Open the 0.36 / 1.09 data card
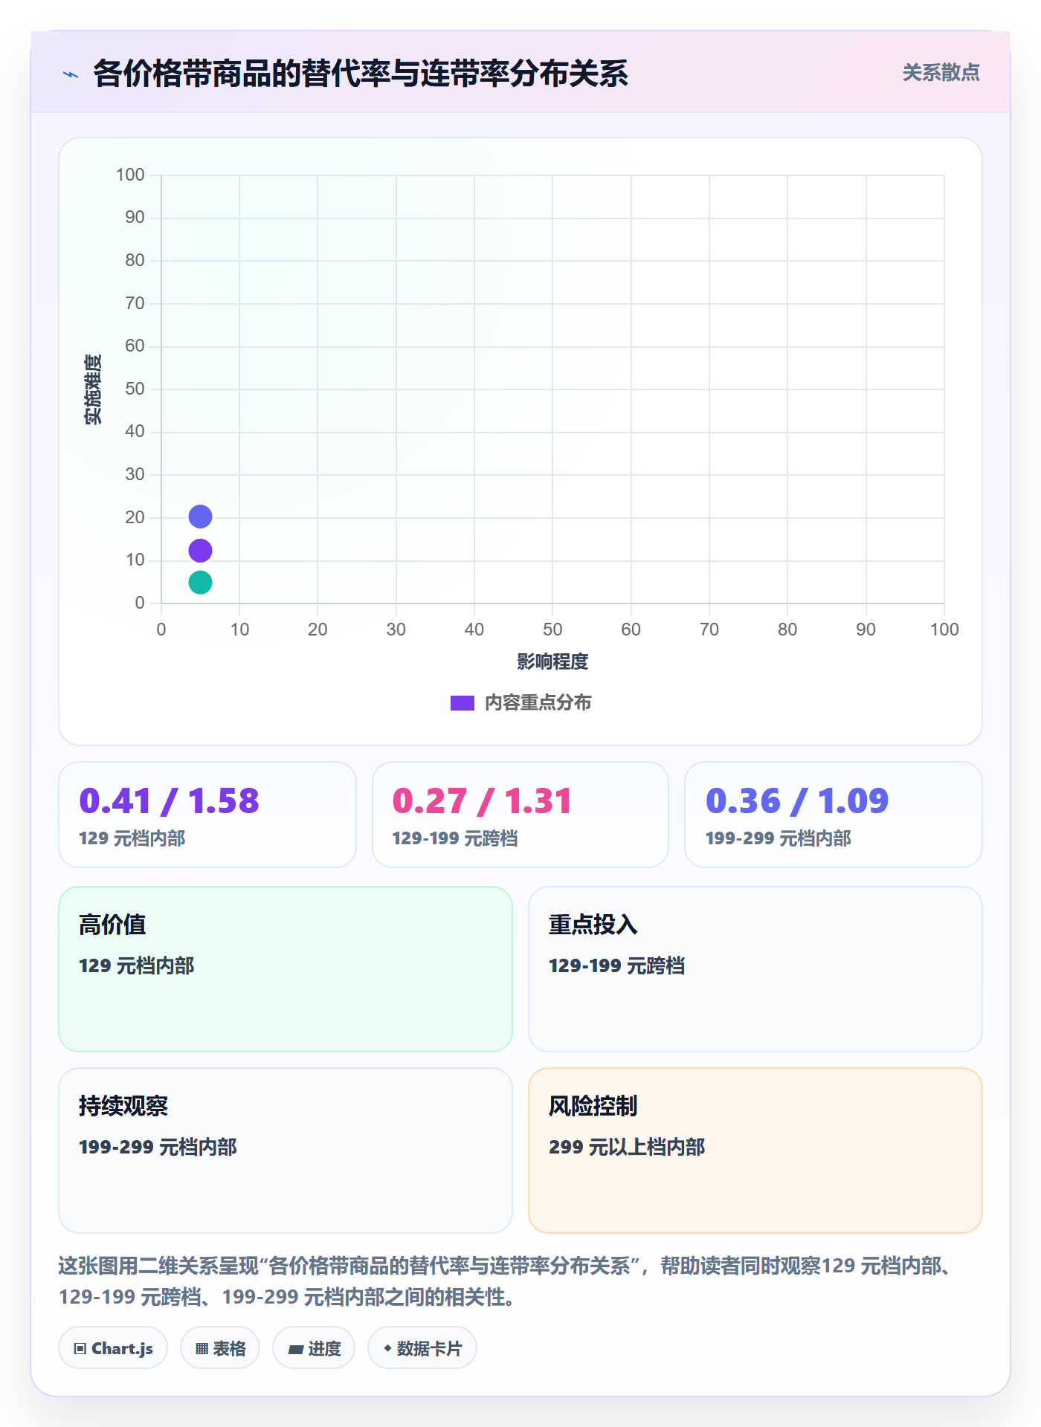 834,815
